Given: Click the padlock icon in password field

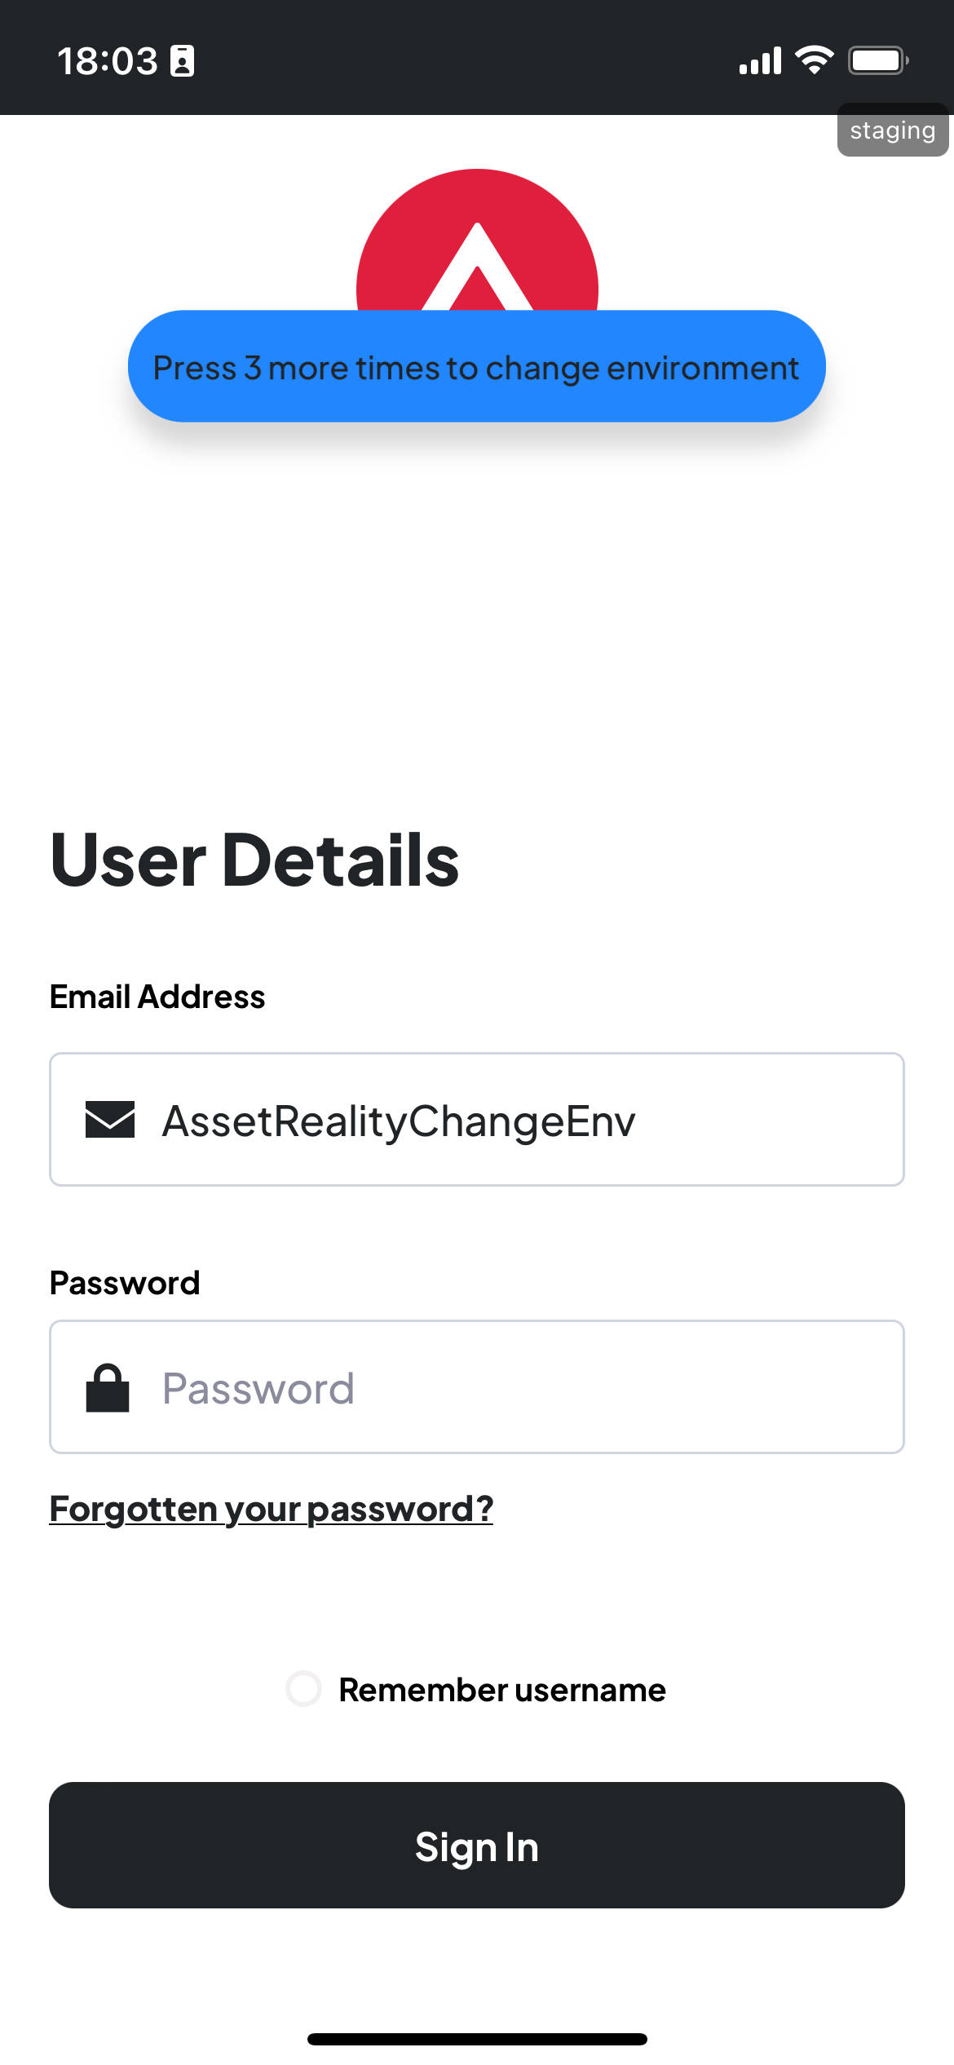Looking at the screenshot, I should [108, 1387].
